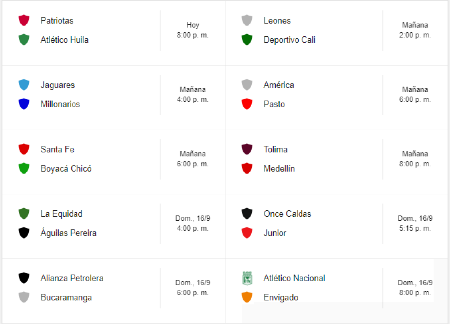Click the Boyacá Chicó green shield
450x324 pixels.
[x=24, y=169]
